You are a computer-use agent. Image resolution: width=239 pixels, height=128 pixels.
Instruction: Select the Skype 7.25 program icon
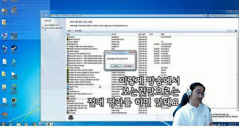(x=68, y=87)
